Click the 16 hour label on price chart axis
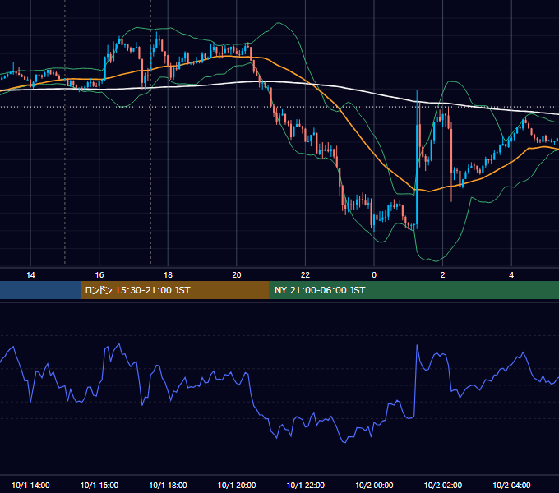Image resolution: width=559 pixels, height=493 pixels. [99, 275]
